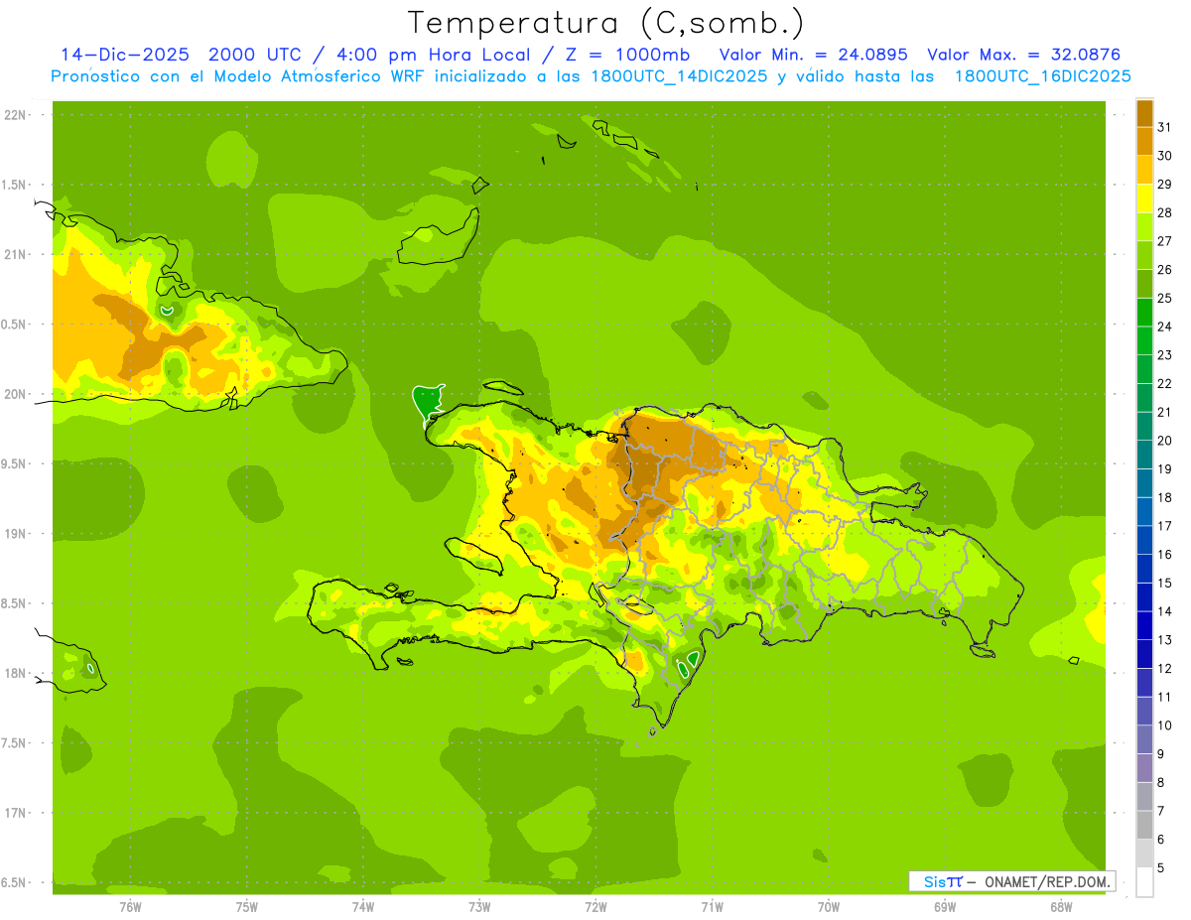Click colorbar segment between 28 and 29
Viewport: 1191px width, 920px height.
[x=1144, y=198]
